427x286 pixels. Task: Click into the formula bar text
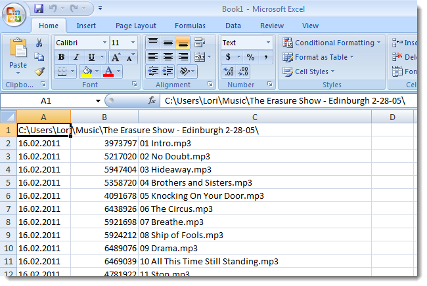tap(285, 101)
